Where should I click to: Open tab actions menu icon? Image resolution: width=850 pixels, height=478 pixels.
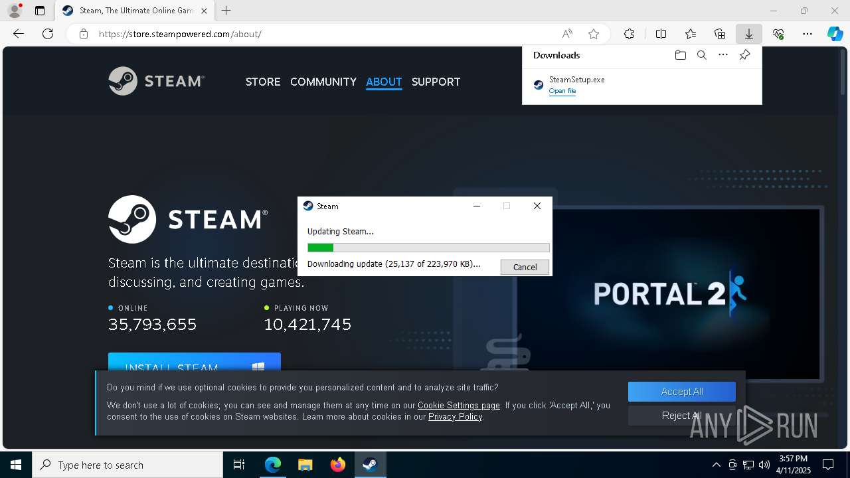coord(40,11)
